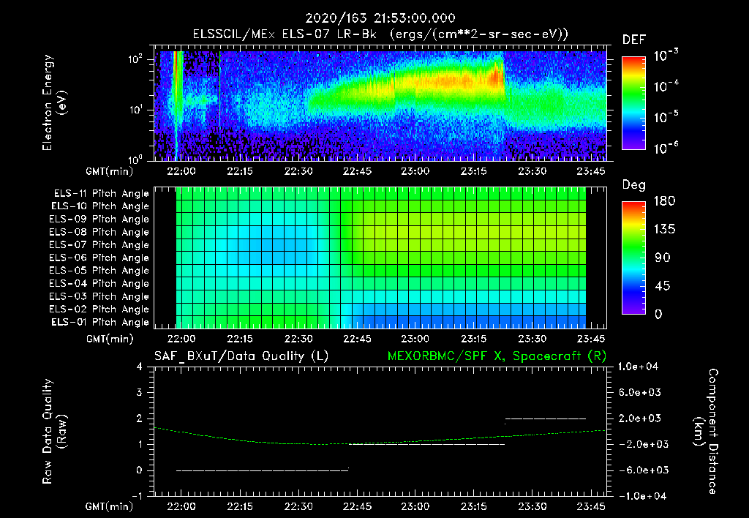Screen dimensions: 749x518
Task: Click the Component Distance (km) axis label
Action: pos(706,432)
